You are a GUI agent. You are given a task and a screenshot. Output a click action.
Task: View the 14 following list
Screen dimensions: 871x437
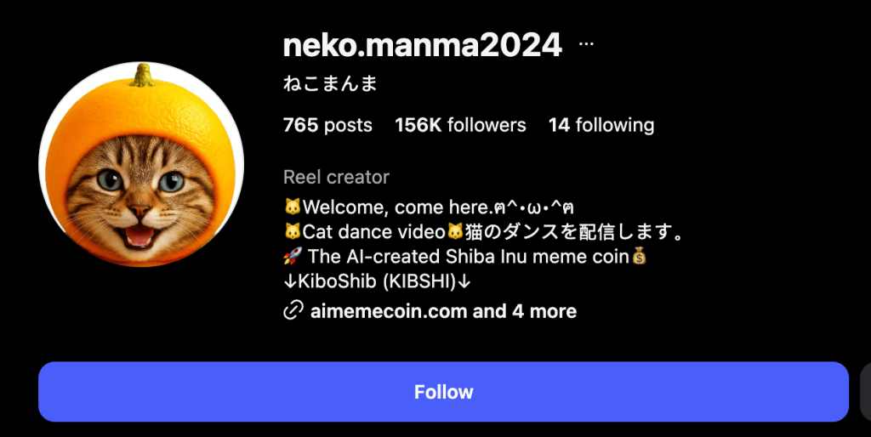601,125
